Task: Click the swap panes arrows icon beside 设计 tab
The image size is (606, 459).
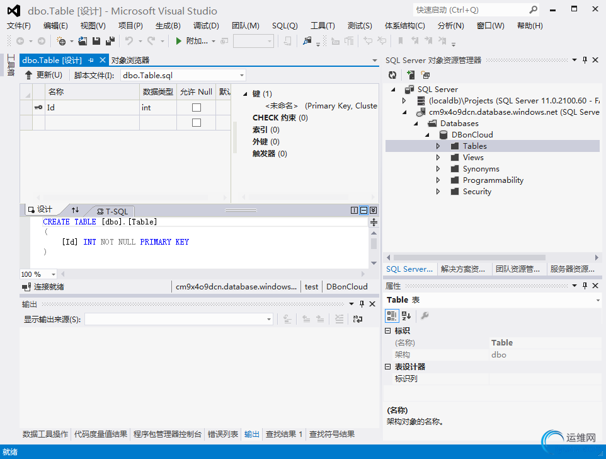Action: [x=75, y=210]
